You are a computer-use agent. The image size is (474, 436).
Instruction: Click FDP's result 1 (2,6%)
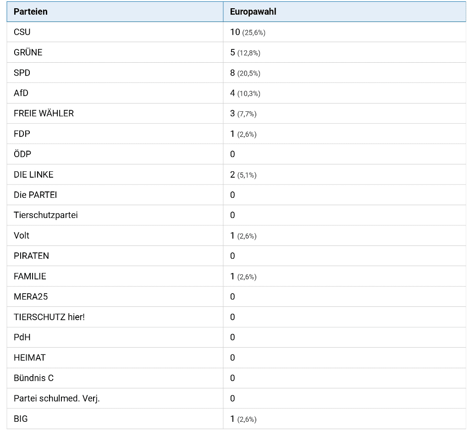[243, 134]
